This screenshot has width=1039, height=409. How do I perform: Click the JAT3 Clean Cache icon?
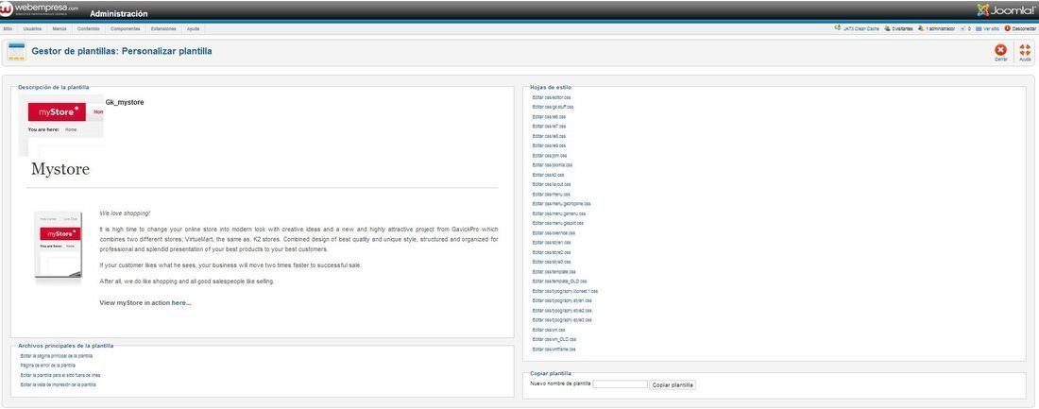click(837, 28)
